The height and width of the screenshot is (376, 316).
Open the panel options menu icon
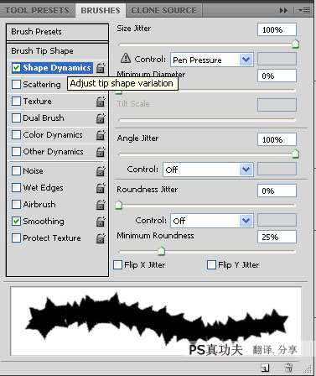point(305,10)
